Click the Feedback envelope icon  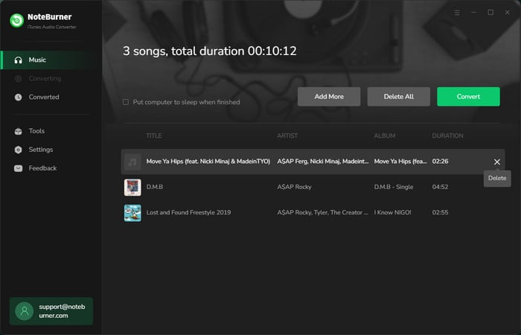point(19,168)
